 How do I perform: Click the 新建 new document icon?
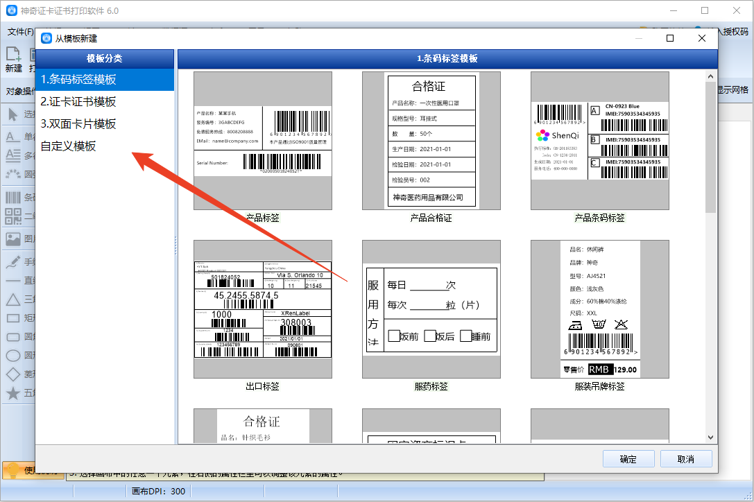tap(13, 54)
